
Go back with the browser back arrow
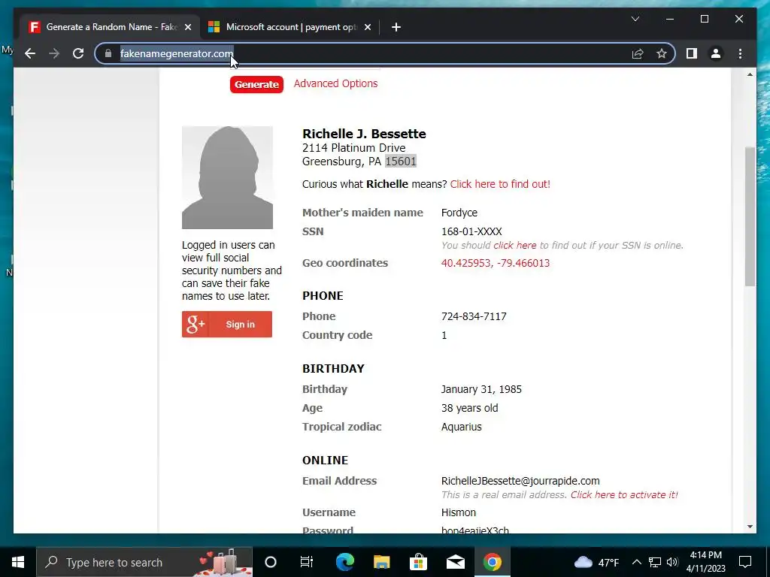(x=30, y=53)
